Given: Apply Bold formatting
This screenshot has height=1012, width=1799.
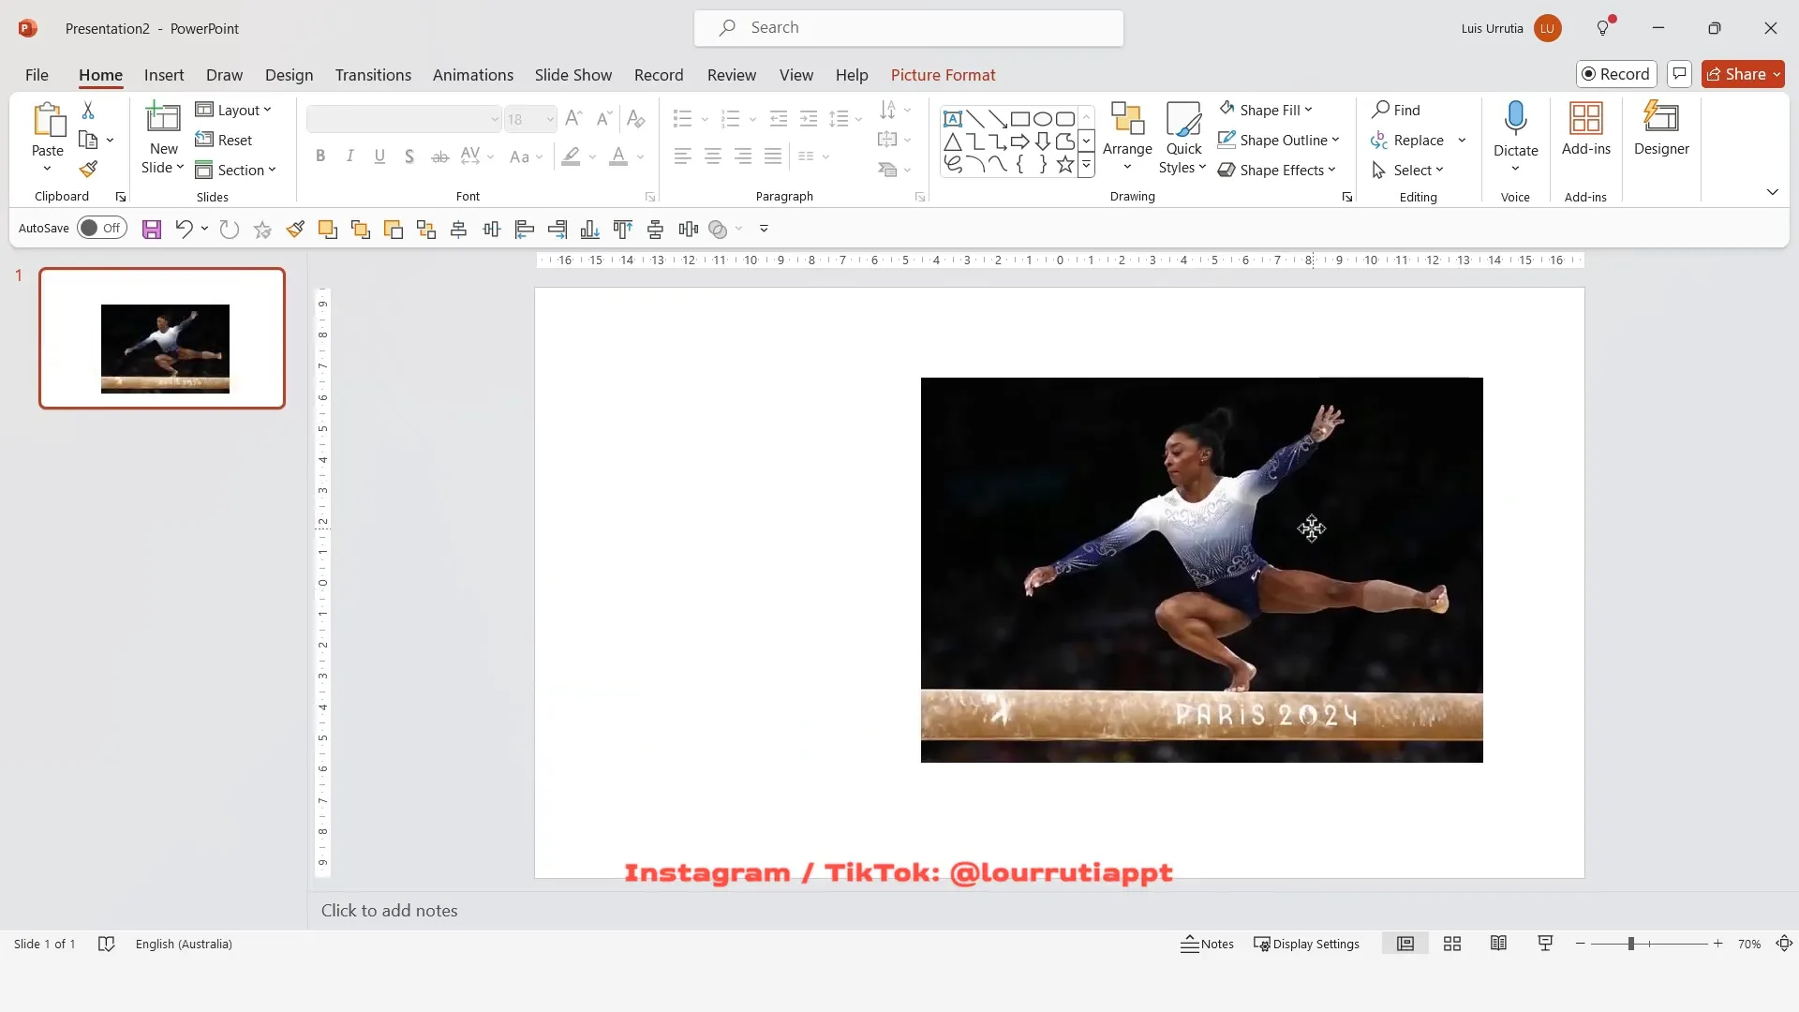Looking at the screenshot, I should pyautogui.click(x=320, y=156).
